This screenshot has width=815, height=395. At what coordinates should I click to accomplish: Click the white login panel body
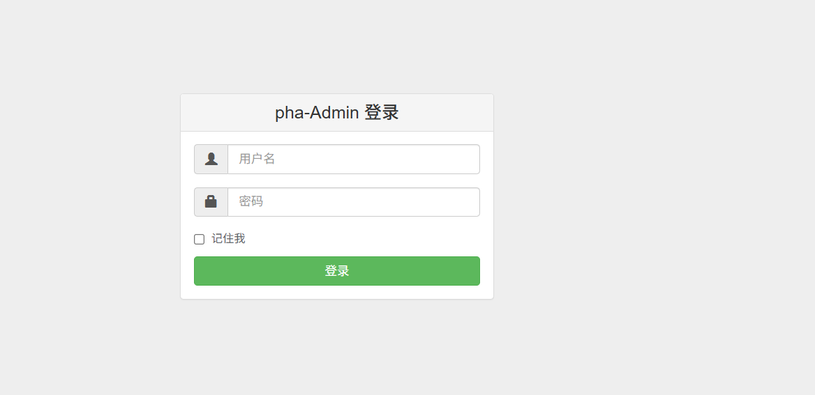[x=337, y=215]
